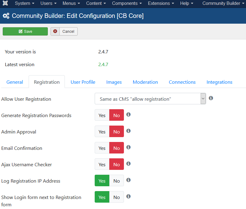Enable Admin Approval with Yes
Screen dimensions: 246x209
[102, 131]
